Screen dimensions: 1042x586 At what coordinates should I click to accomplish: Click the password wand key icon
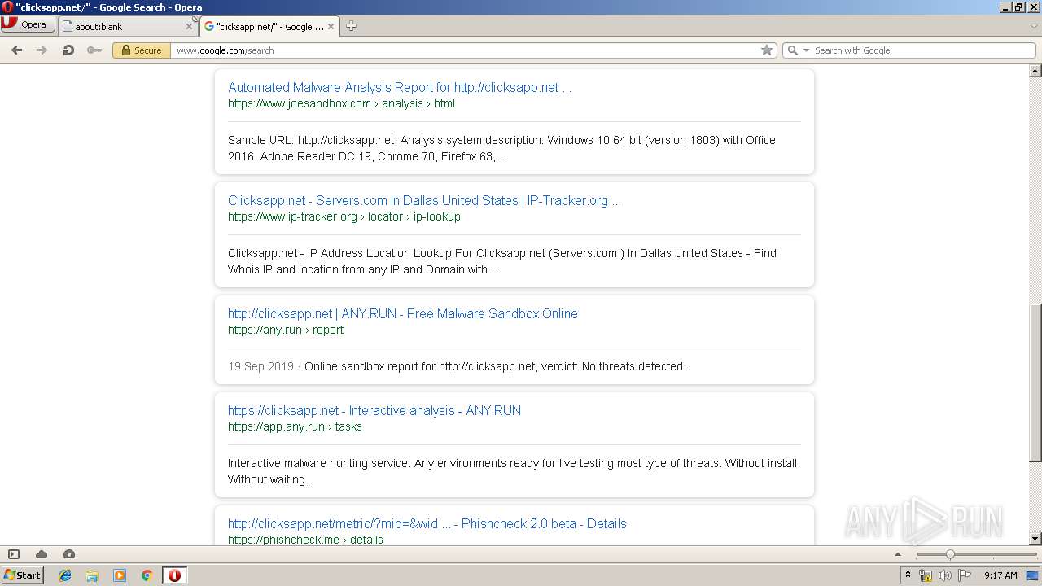pyautogui.click(x=94, y=50)
